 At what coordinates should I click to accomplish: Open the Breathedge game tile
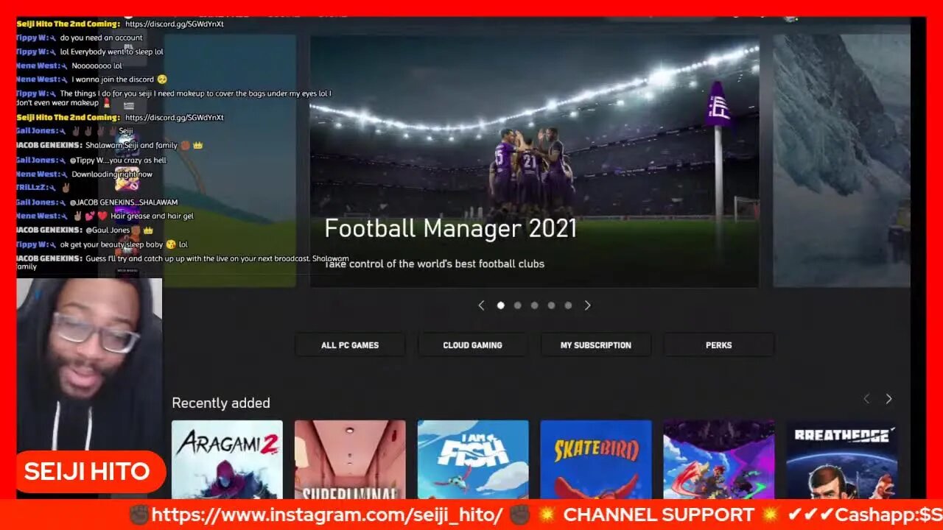tap(841, 459)
